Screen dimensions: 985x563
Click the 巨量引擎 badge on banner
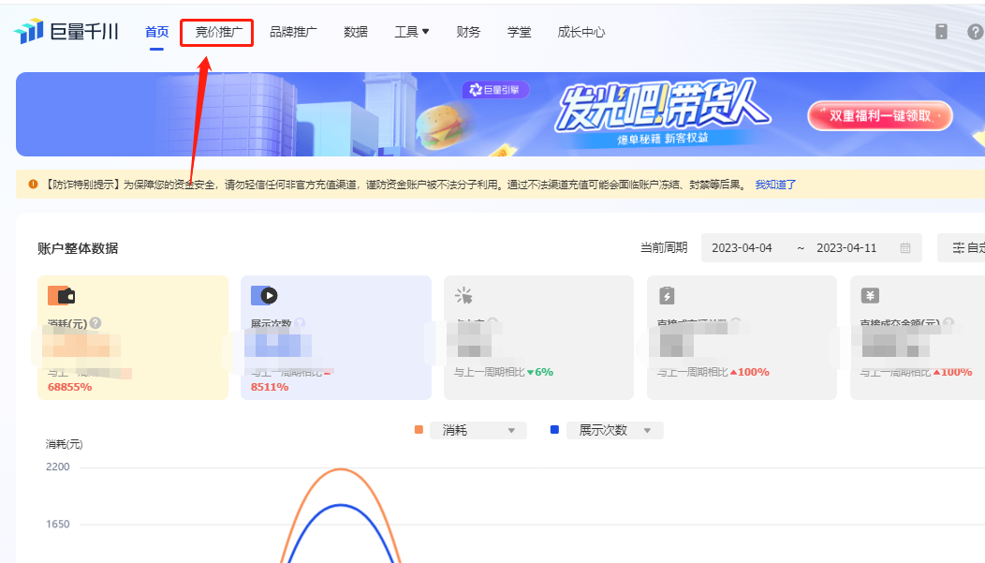pos(495,90)
